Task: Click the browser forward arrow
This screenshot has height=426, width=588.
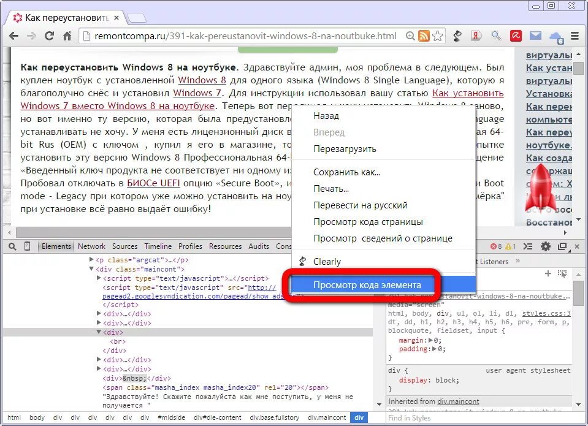Action: [31, 36]
